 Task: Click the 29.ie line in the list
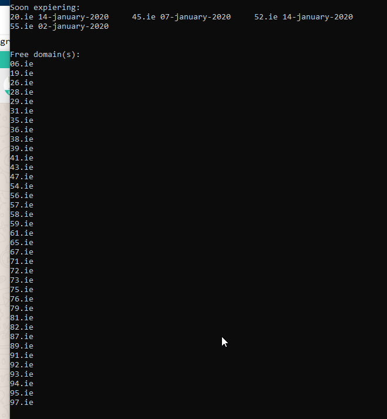[22, 102]
